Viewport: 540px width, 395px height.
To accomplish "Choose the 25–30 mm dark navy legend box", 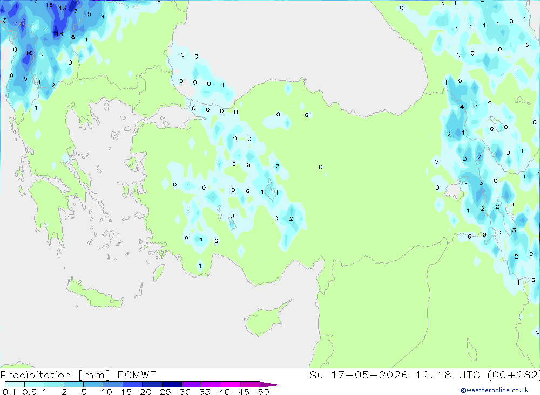I will [172, 384].
